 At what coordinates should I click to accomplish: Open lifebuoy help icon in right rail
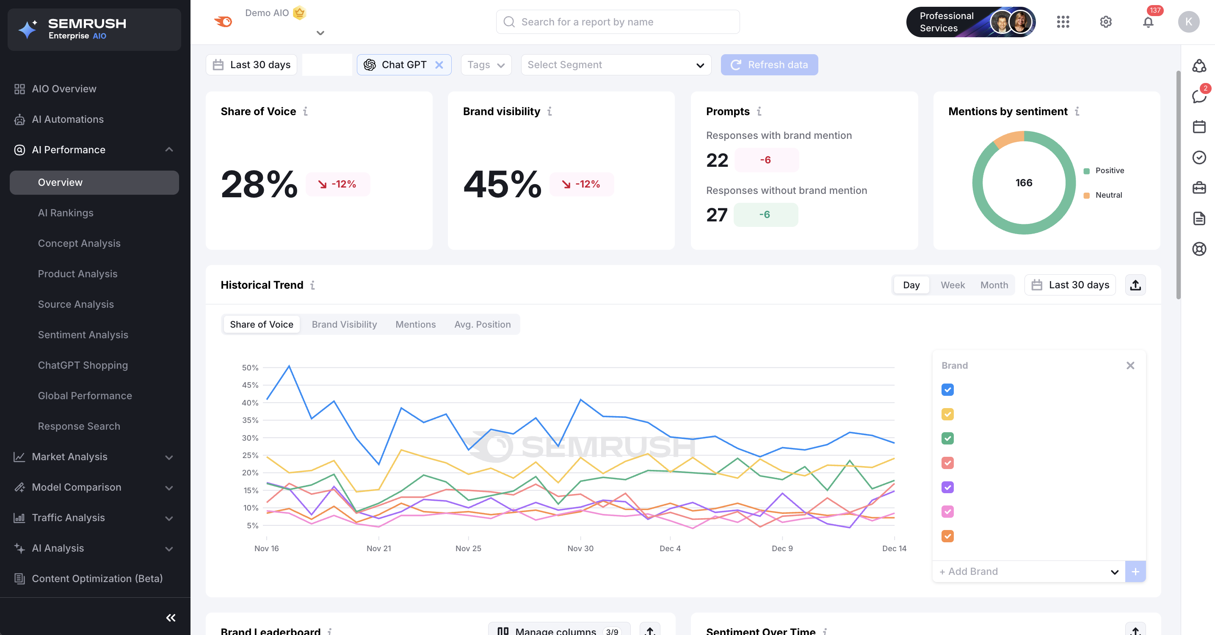(x=1198, y=248)
